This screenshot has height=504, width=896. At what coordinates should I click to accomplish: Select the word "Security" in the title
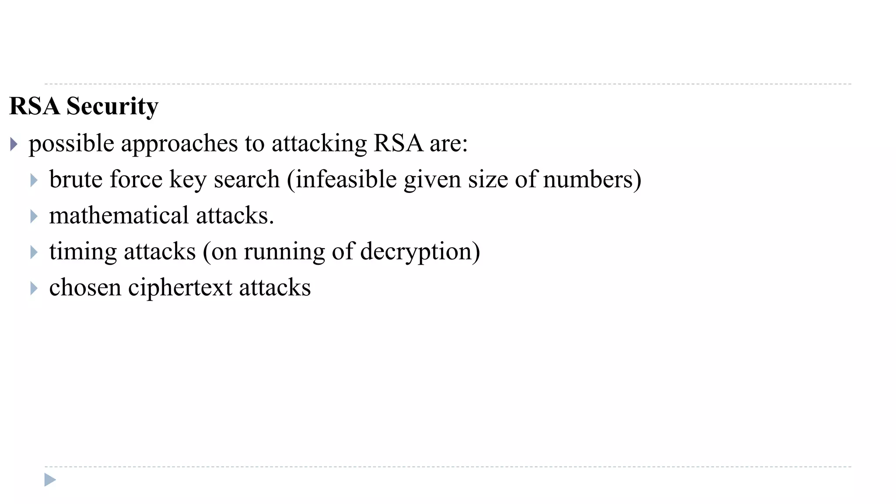pyautogui.click(x=112, y=107)
